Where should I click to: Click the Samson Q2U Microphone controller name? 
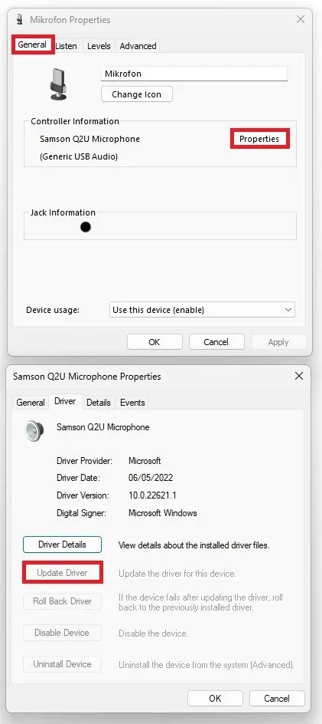tap(89, 139)
